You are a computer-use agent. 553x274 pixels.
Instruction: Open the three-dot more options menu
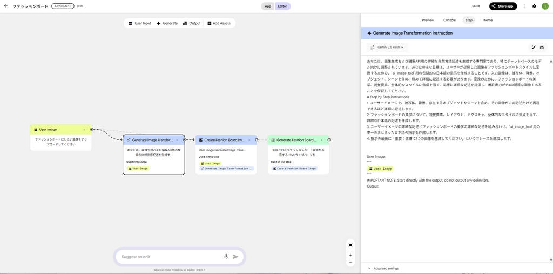(x=524, y=6)
